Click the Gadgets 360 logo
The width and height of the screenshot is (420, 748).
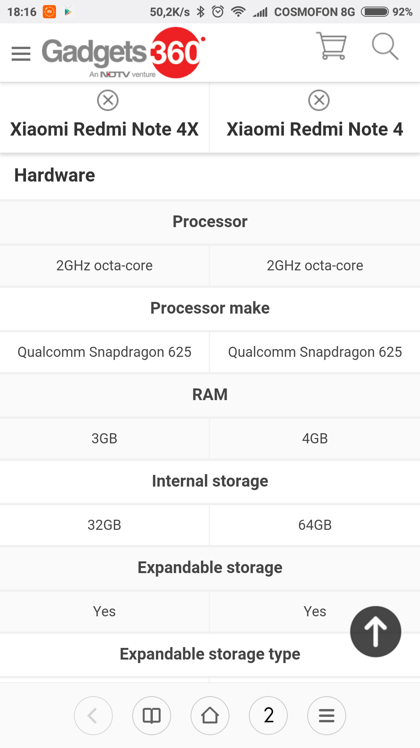click(x=123, y=53)
